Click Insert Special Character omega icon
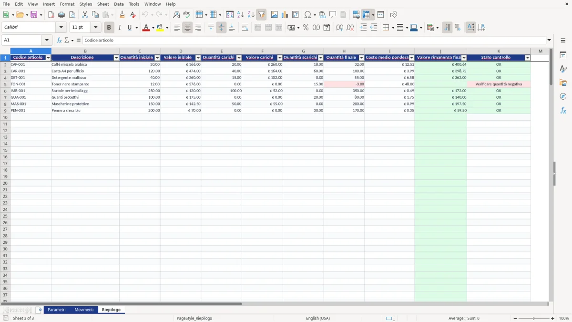This screenshot has width=572, height=322. tap(308, 15)
